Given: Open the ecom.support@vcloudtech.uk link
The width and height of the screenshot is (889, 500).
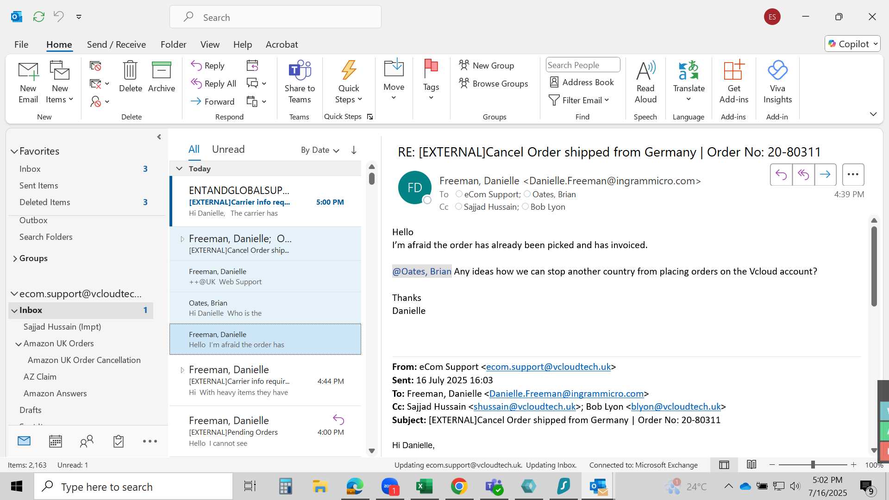Looking at the screenshot, I should click(548, 367).
